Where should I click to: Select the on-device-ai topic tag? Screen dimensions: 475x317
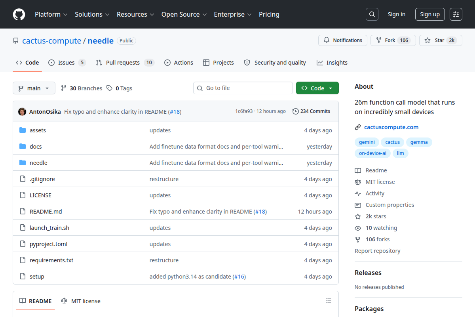372,153
